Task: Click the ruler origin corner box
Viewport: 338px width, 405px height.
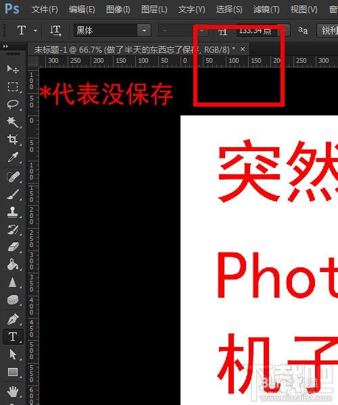Action: pyautogui.click(x=33, y=61)
